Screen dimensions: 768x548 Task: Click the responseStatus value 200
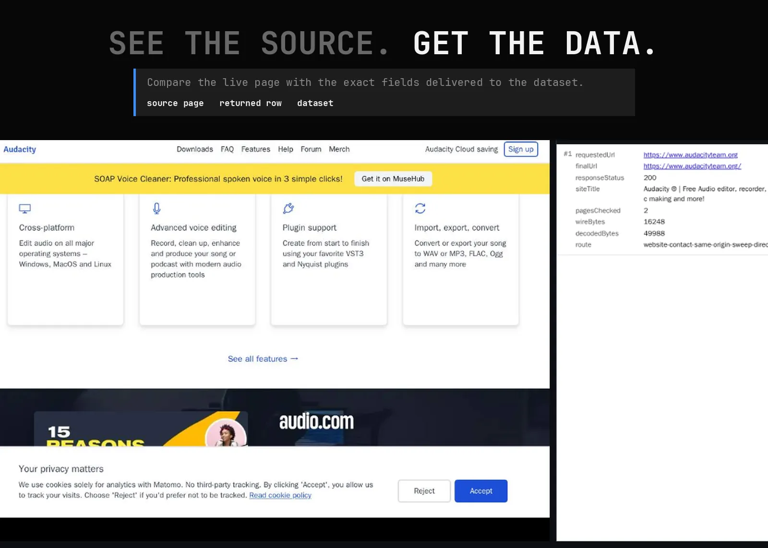[x=650, y=178]
